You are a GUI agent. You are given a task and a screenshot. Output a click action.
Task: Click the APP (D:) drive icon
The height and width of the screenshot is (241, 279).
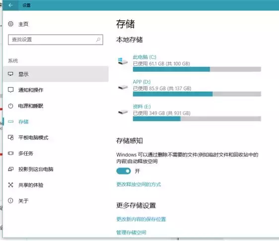pyautogui.click(x=123, y=87)
